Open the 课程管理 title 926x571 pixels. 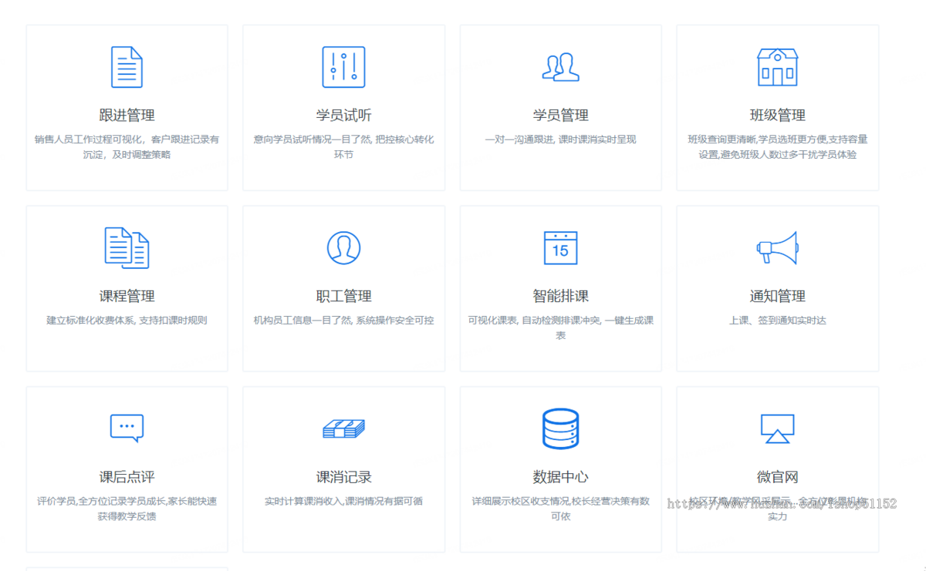coord(127,297)
